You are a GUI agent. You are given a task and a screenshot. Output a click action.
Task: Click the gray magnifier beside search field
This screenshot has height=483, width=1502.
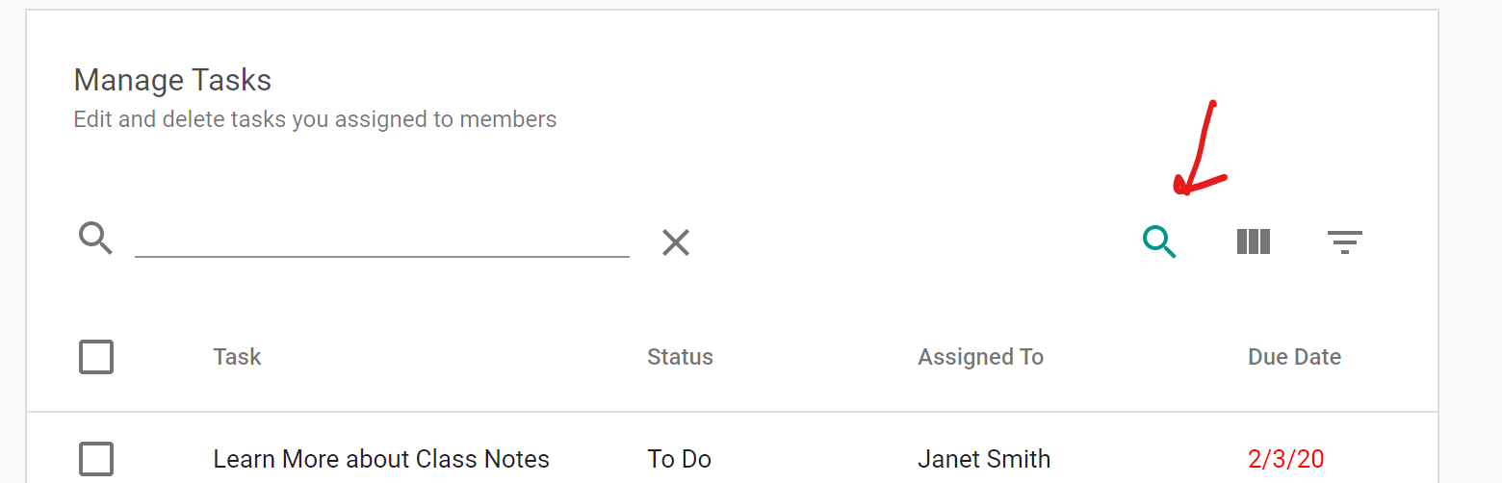(x=96, y=238)
